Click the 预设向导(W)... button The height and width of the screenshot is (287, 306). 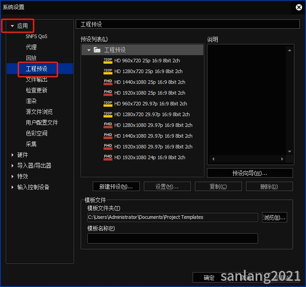(x=250, y=173)
